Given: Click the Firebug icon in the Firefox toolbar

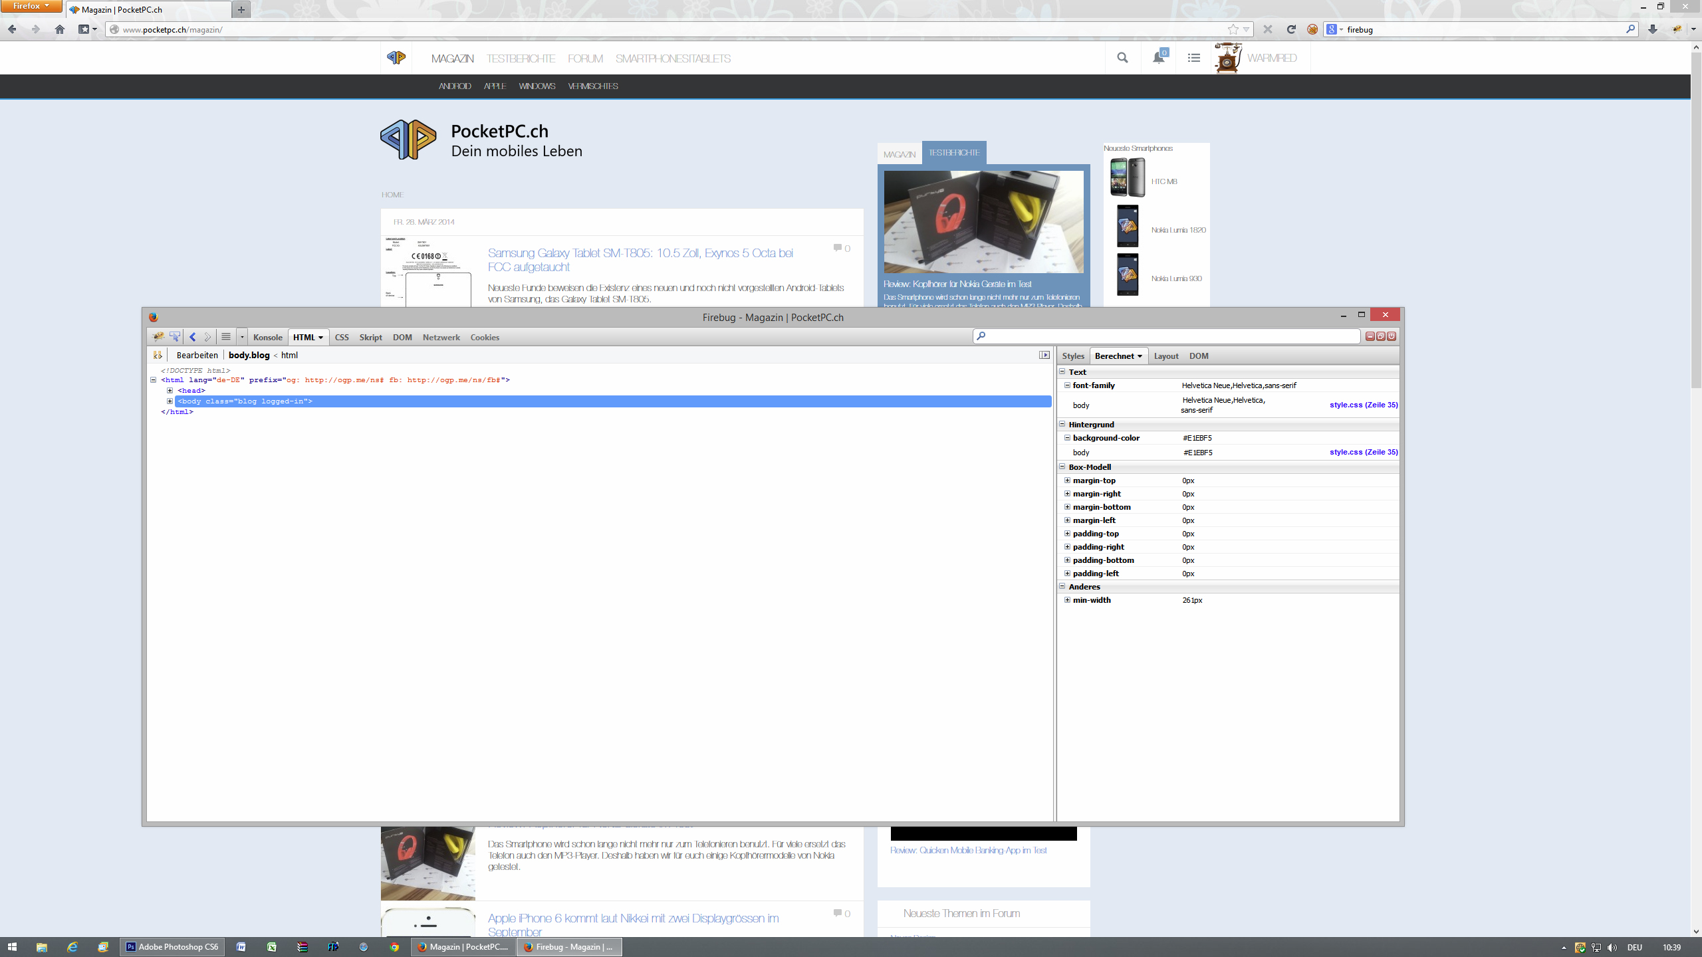Looking at the screenshot, I should 1677,29.
